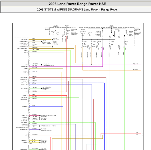This screenshot has height=150, width=151.
Task: Click the 'HEGO B GND' pin label
Action: [x=24, y=99]
